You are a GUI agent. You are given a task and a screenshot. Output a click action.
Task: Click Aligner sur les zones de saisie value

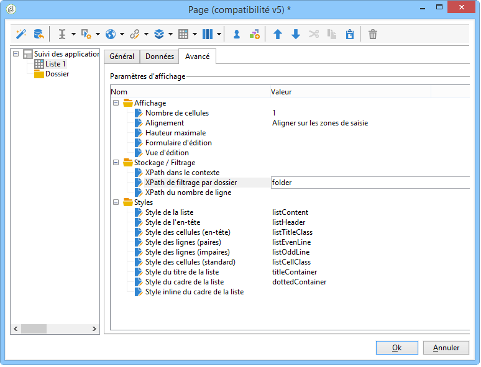click(320, 123)
